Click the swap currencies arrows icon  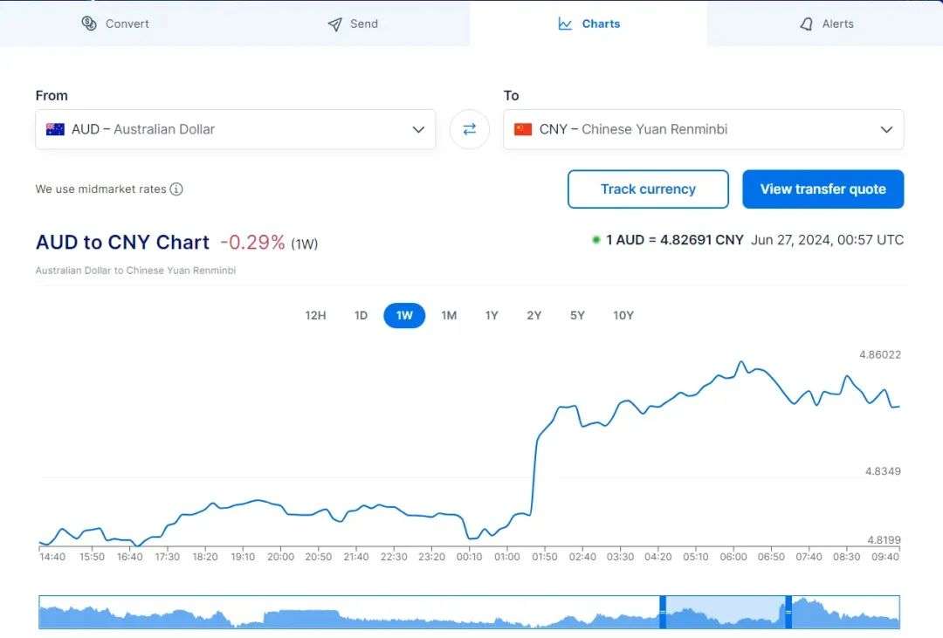[x=469, y=129]
